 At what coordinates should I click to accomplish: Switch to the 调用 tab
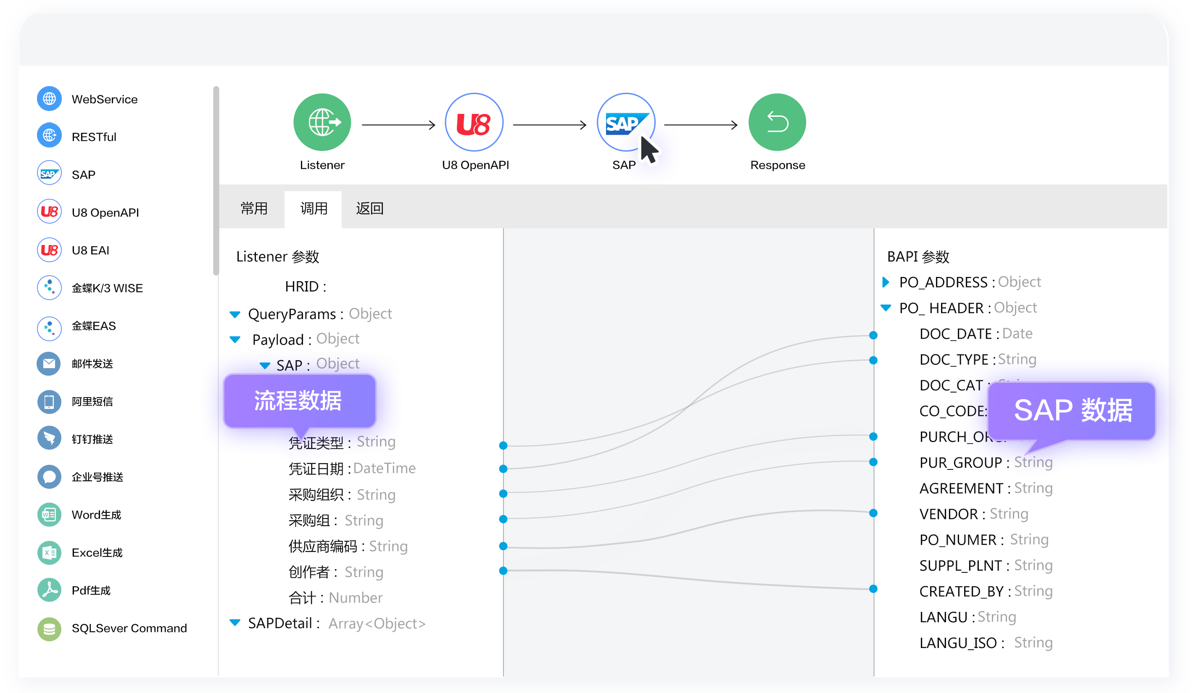click(313, 208)
